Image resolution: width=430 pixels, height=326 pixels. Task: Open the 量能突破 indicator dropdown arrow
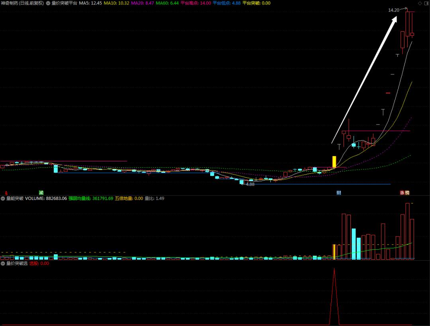[3, 198]
